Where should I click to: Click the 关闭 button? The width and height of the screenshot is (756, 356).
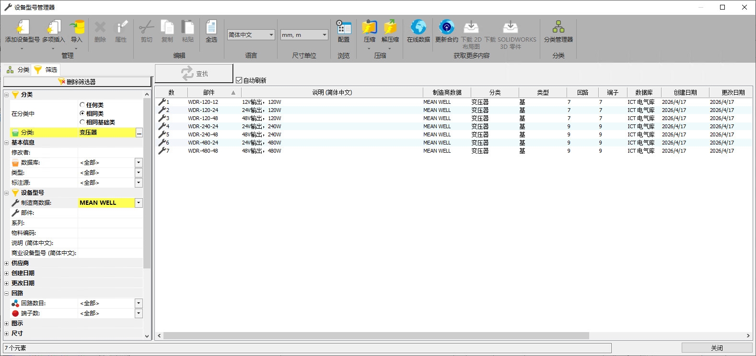click(717, 348)
